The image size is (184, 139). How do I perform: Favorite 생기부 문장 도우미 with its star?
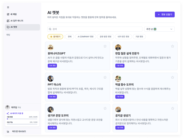point(105,108)
